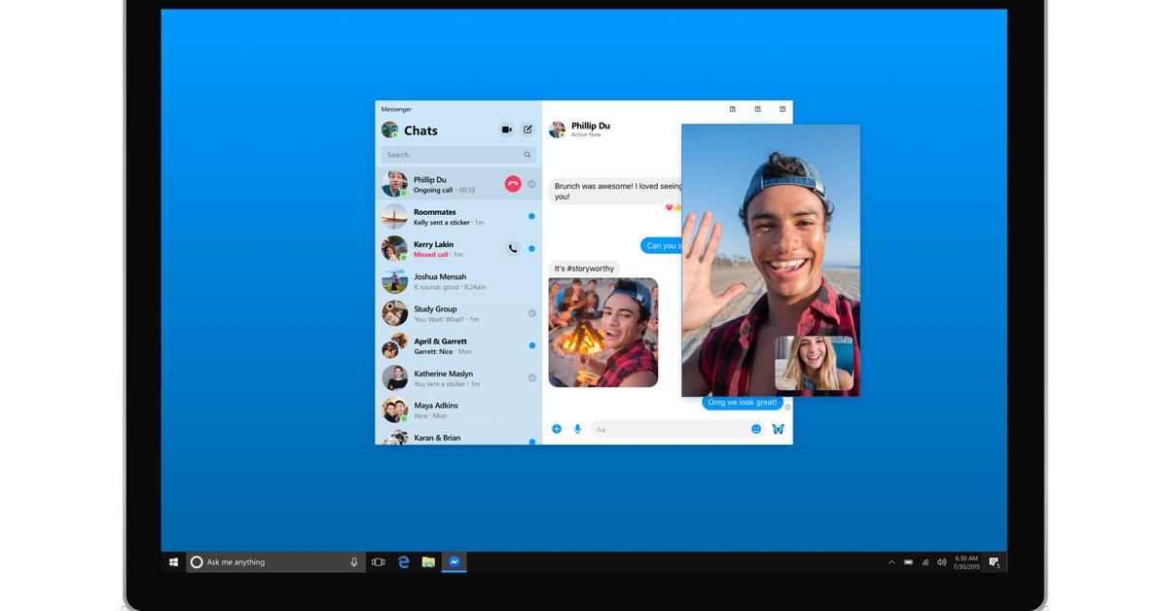Click 'Missed call' text under Kerry Lakin
1168x611 pixels.
tap(431, 255)
